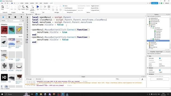
Task: Collapse the Behavior properties section
Action: pos(148,68)
